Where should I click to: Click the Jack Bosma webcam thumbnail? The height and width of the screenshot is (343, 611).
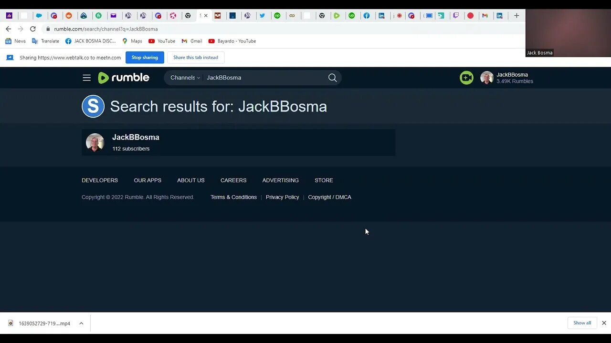(568, 33)
